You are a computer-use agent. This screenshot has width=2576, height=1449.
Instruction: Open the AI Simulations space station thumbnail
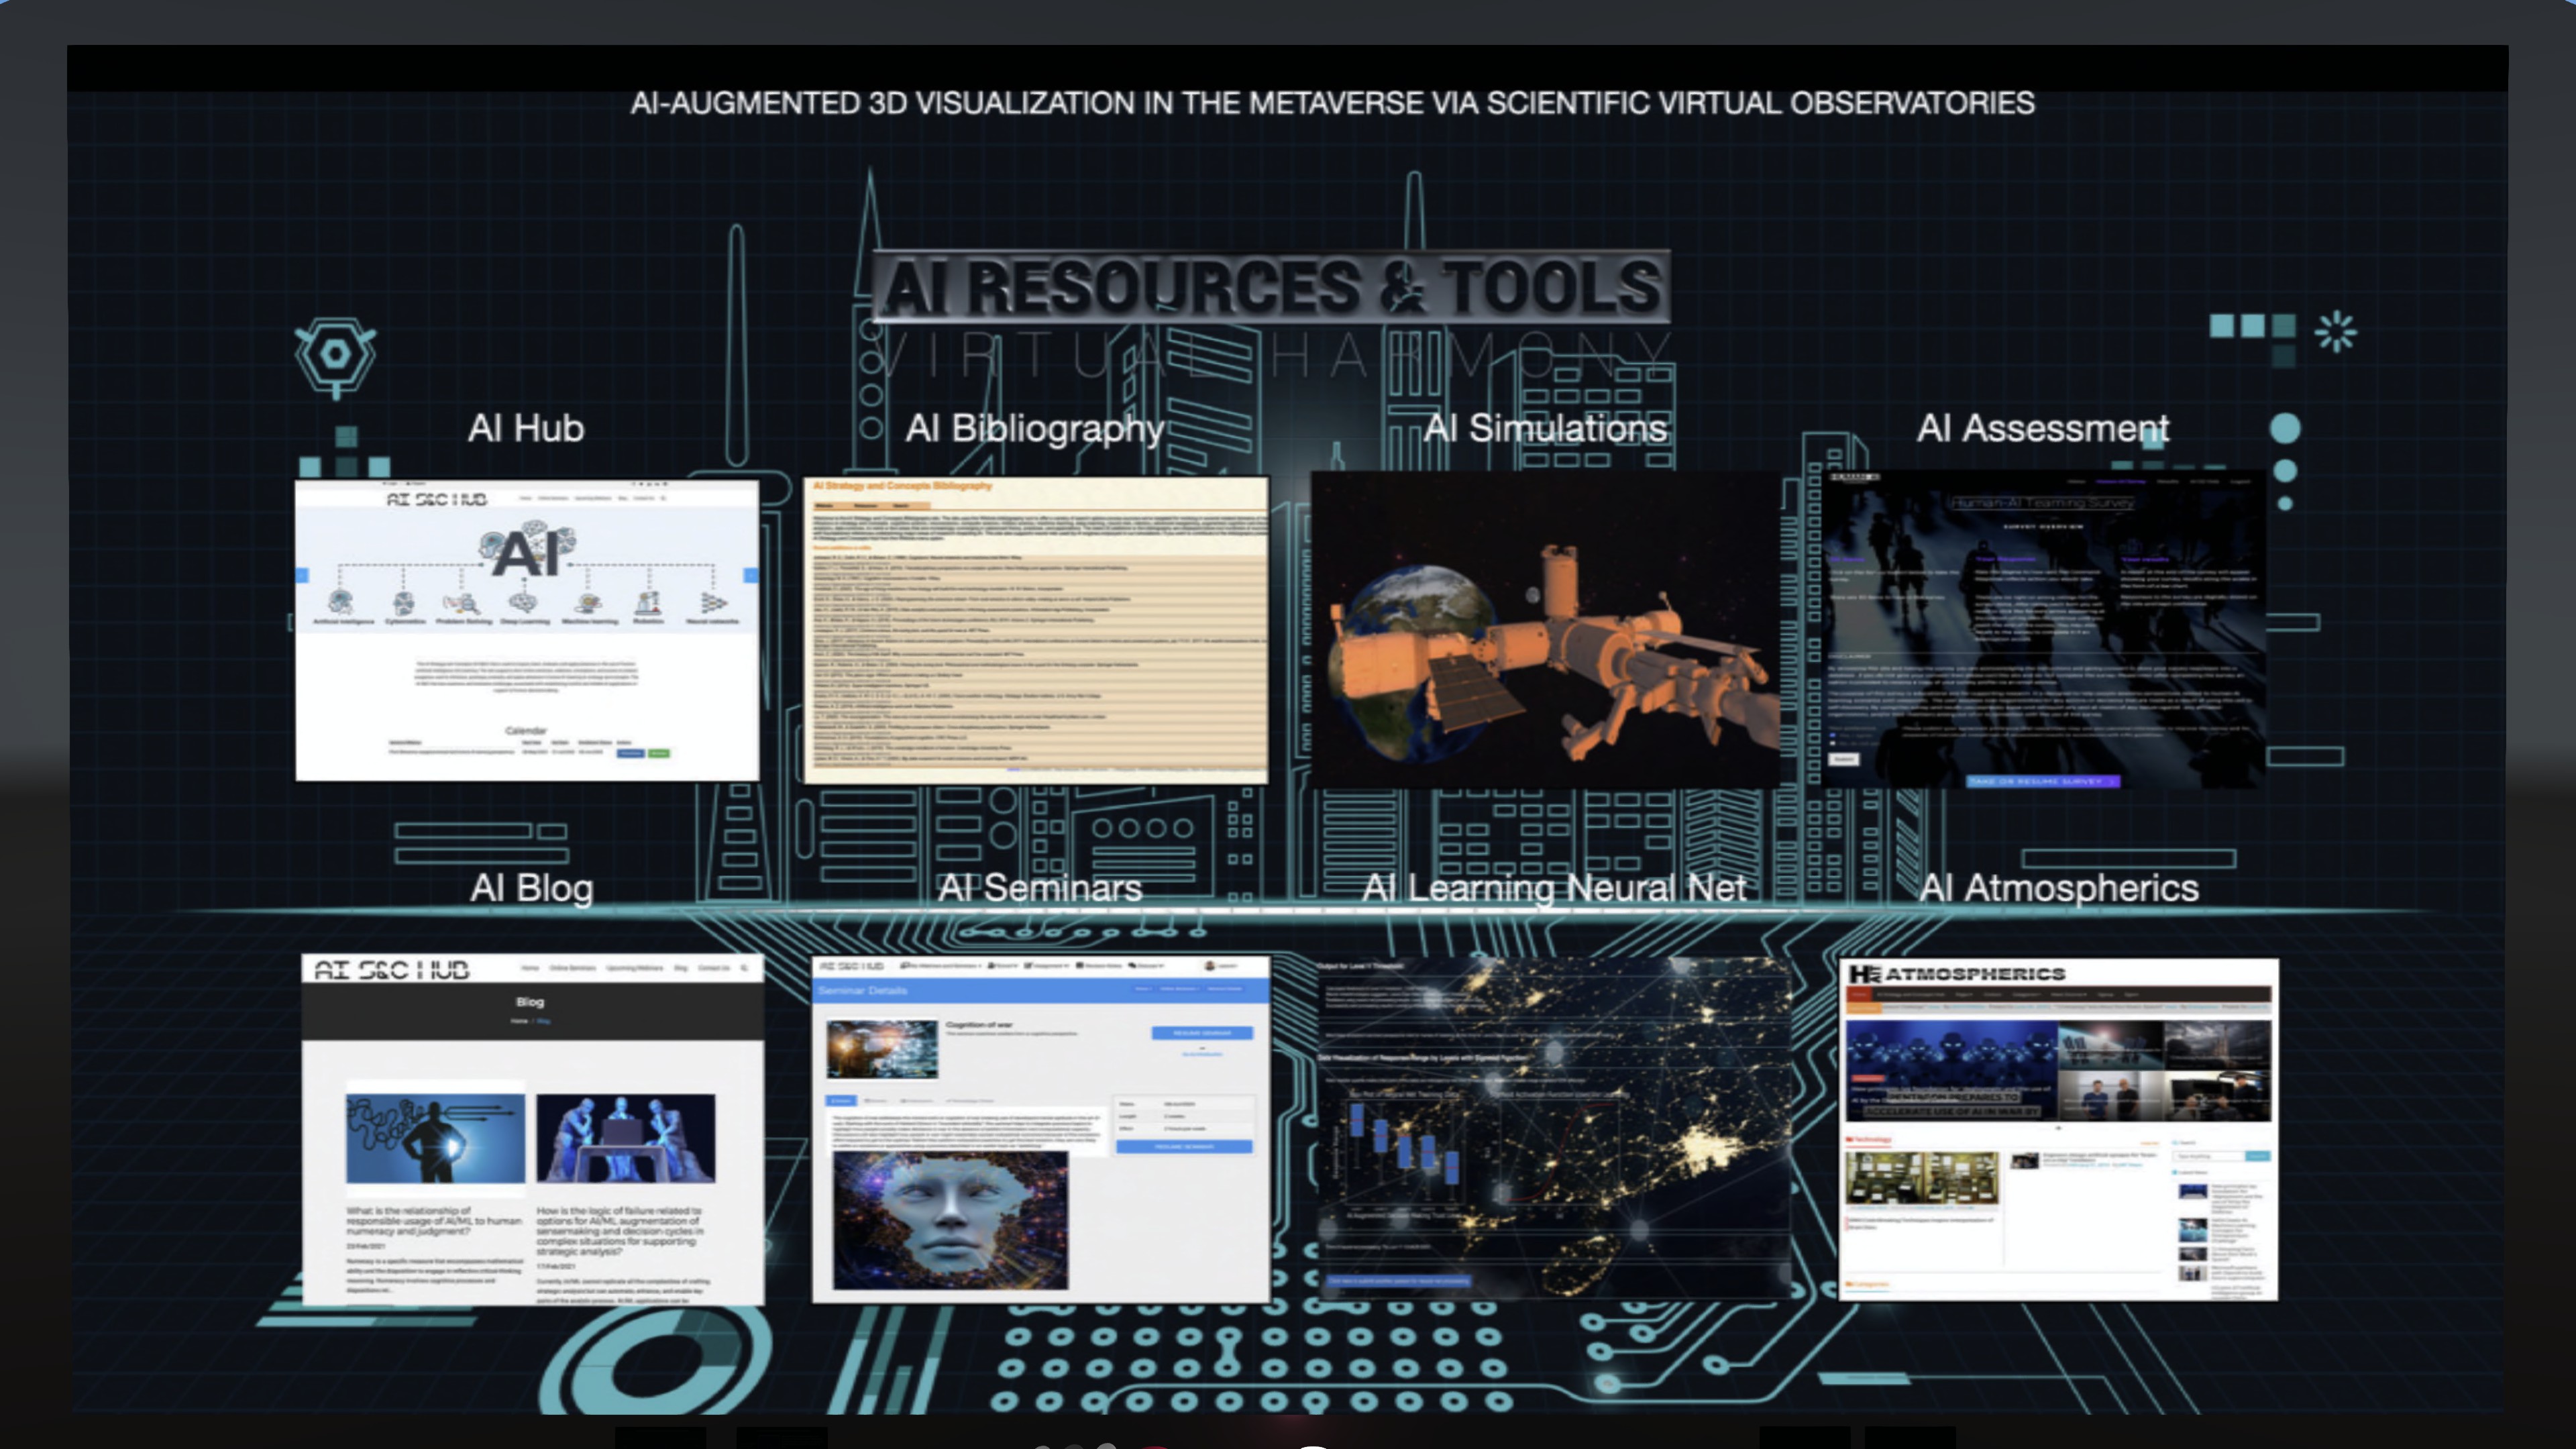click(x=1545, y=630)
